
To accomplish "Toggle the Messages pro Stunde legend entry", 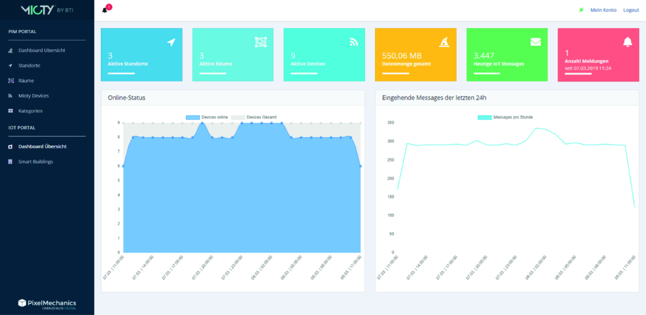I will (x=506, y=117).
